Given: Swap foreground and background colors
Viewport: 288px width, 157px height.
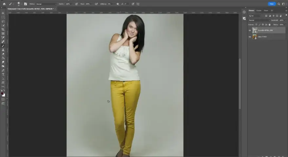Looking at the screenshot, I should tap(4, 90).
